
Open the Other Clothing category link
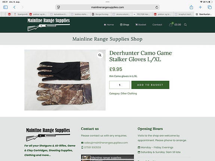[129, 93]
